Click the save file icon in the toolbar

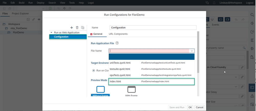pos(4,8)
